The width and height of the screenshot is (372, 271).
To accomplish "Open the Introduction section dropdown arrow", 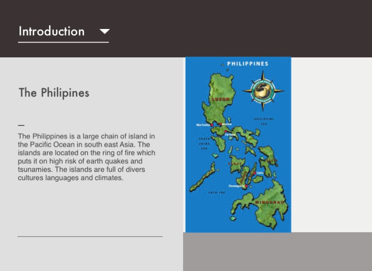I will click(x=104, y=32).
